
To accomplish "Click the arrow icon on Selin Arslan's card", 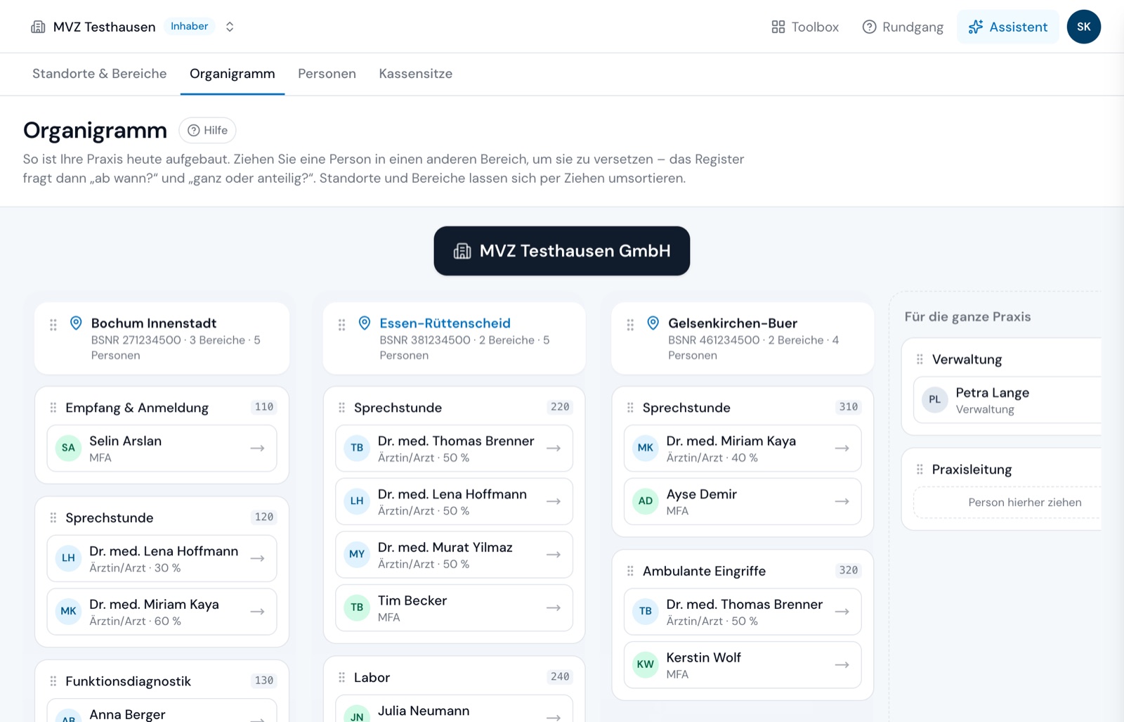I will (257, 448).
